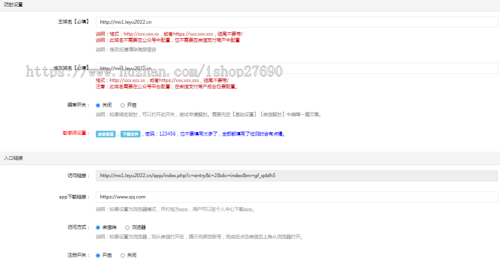The height and width of the screenshot is (261, 500).
Task: Set 注册开关 to 关闭
Action: tap(122, 255)
